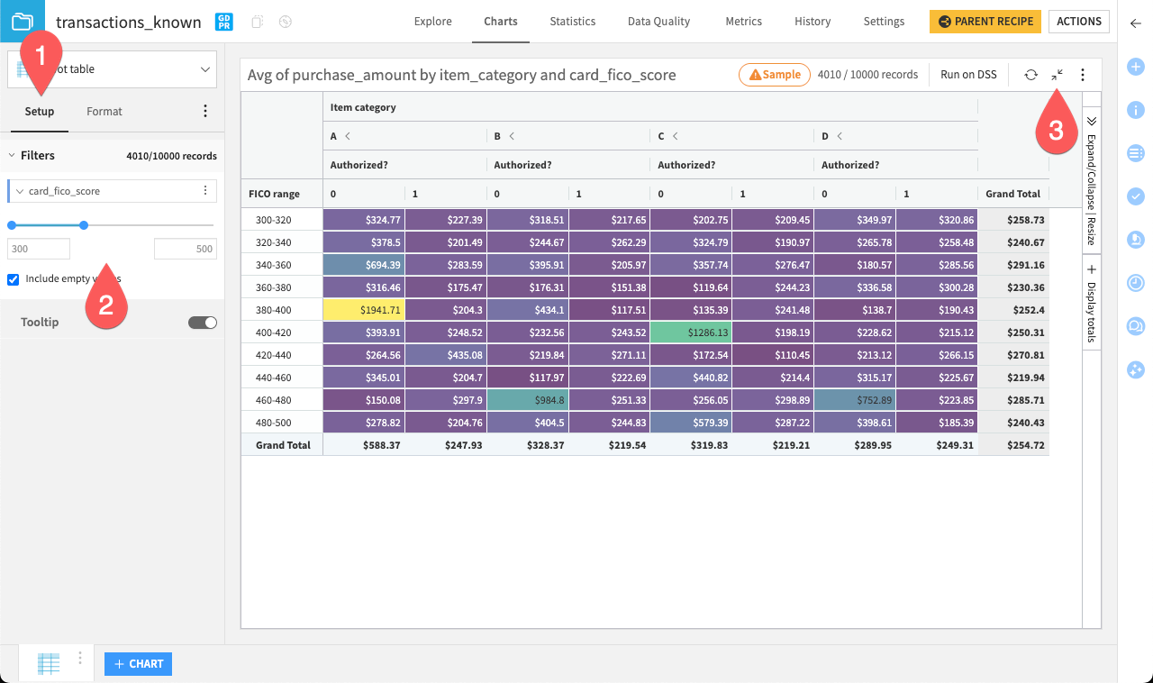Image resolution: width=1153 pixels, height=683 pixels.
Task: Enable the Tooltip toggle
Action: point(203,322)
